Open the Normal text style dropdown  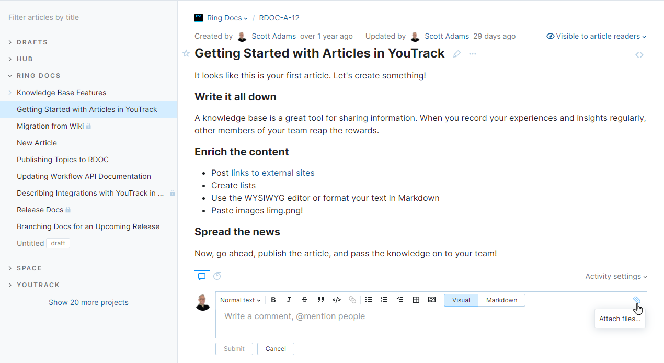coord(240,300)
